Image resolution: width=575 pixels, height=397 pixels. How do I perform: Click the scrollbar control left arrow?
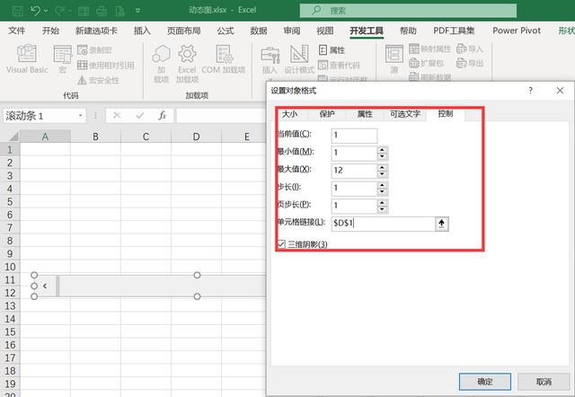[45, 286]
